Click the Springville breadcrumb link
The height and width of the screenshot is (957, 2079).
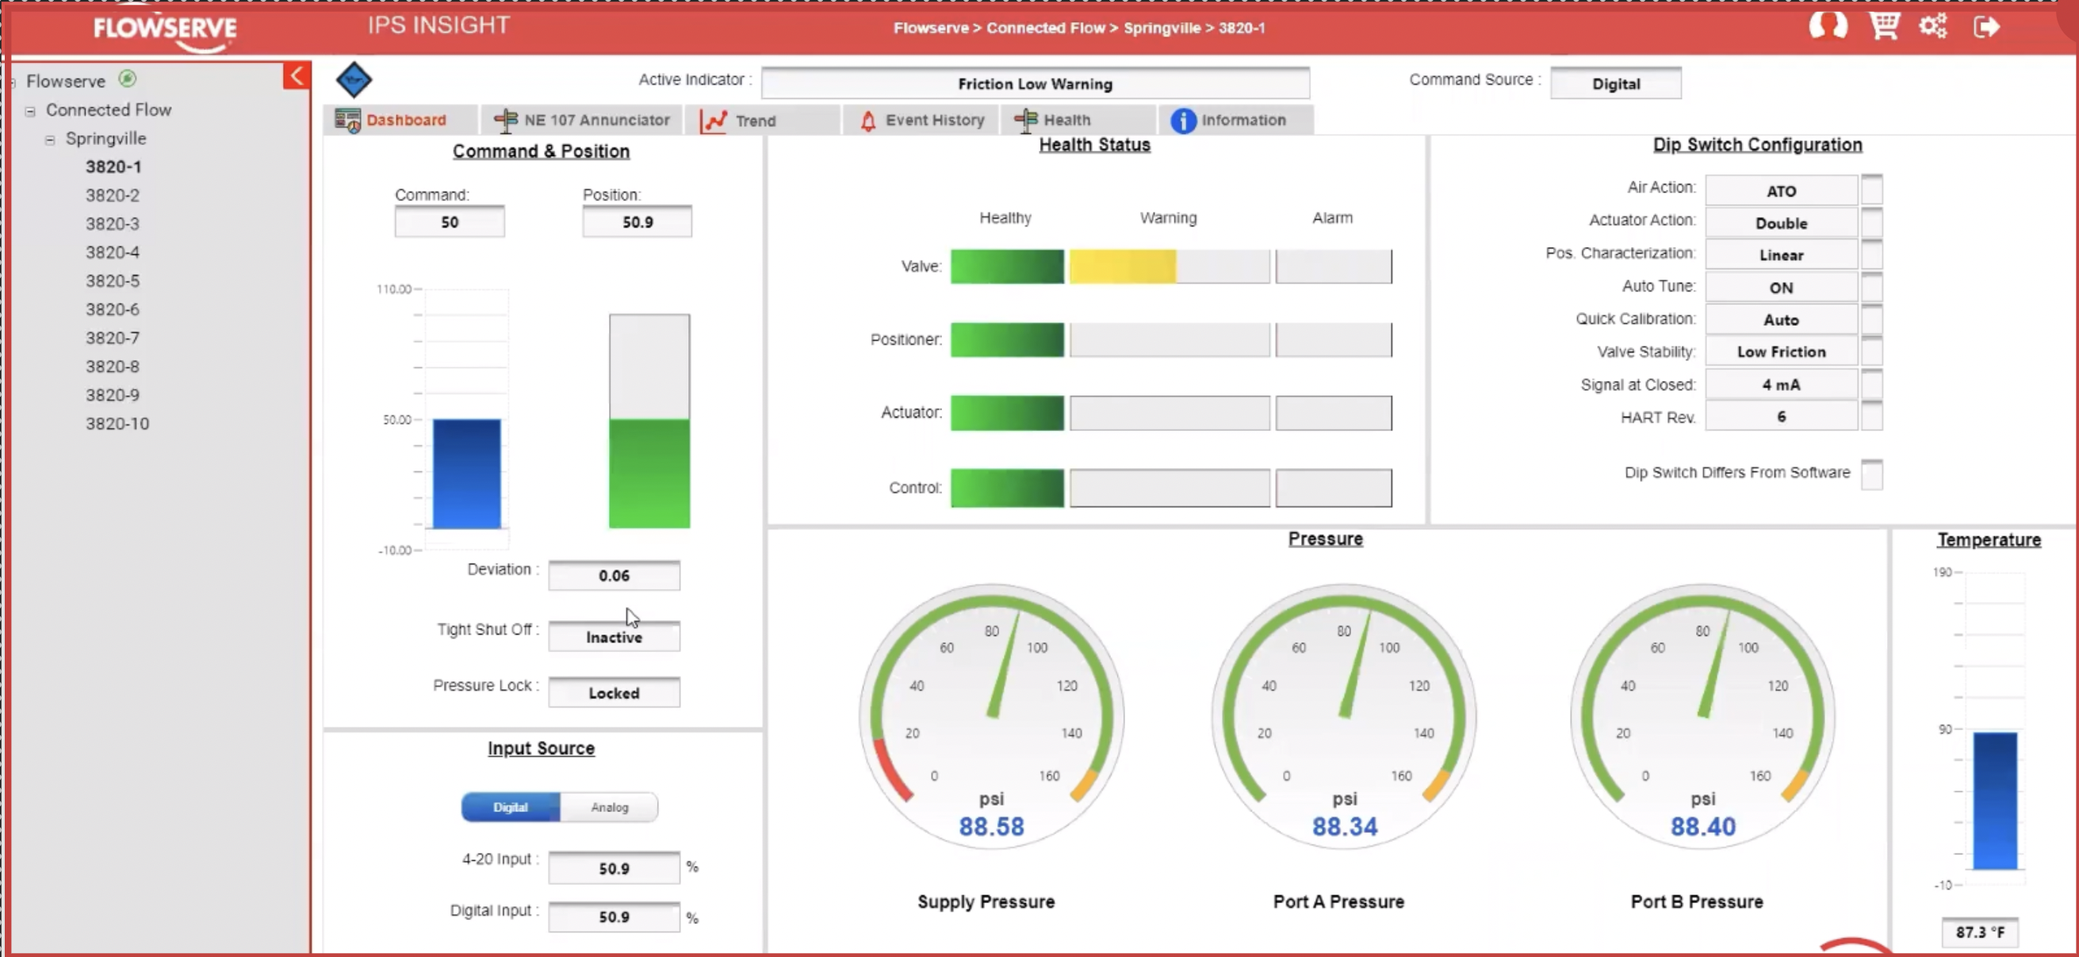point(1161,28)
